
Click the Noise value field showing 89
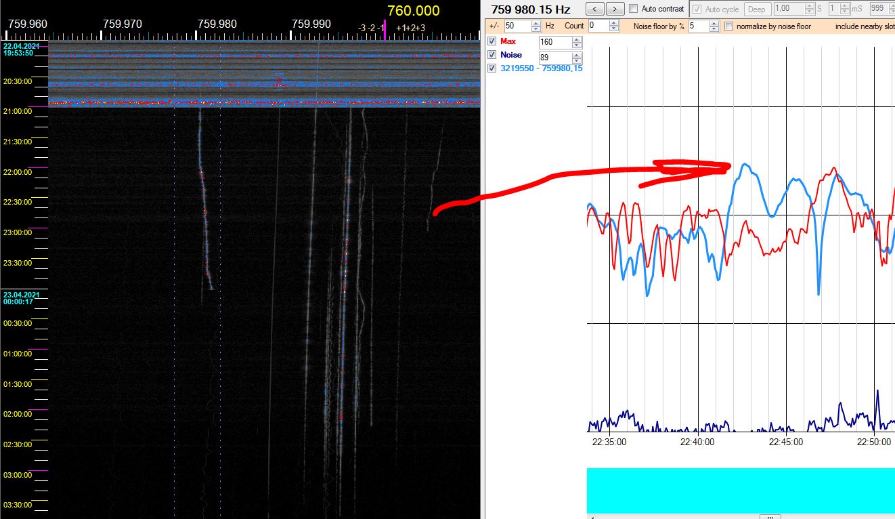555,58
